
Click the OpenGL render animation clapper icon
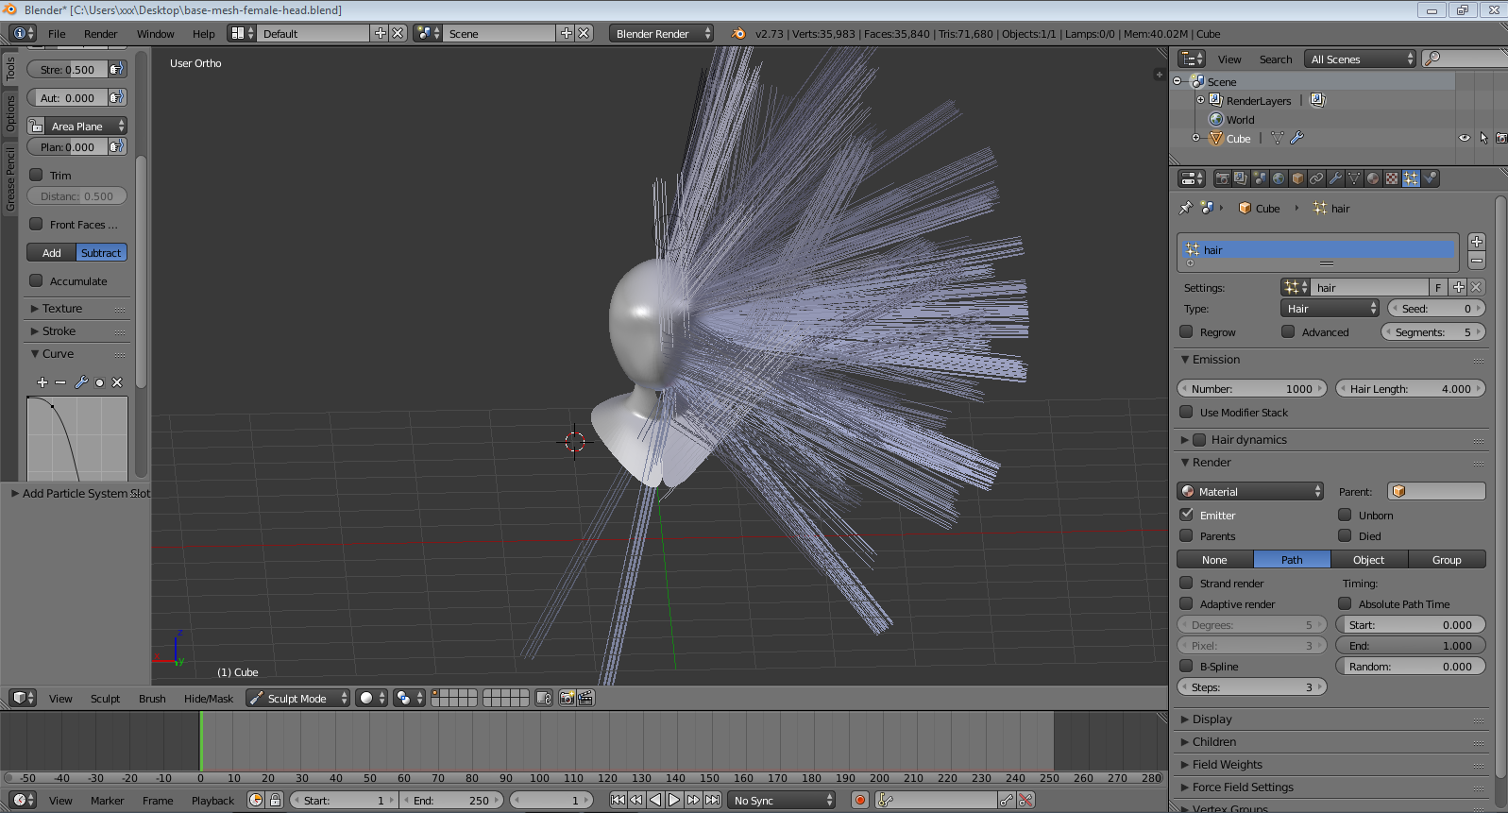(x=585, y=698)
